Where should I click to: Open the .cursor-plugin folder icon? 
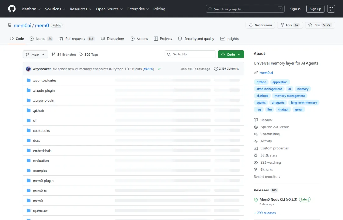pos(29,100)
